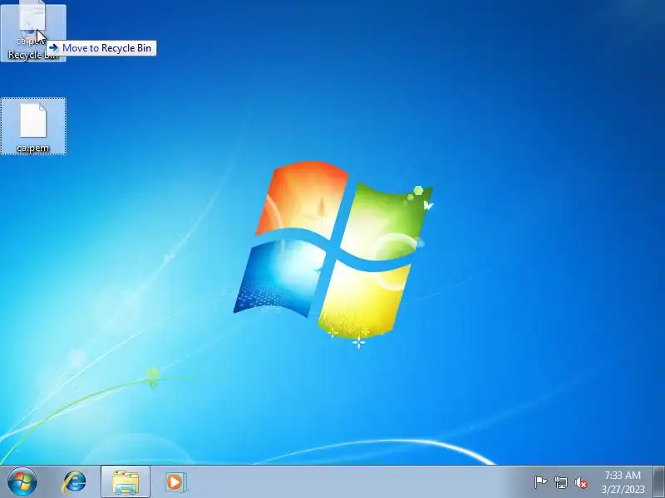Launch Windows Media Player from the taskbar
The height and width of the screenshot is (498, 665).
[x=175, y=482]
